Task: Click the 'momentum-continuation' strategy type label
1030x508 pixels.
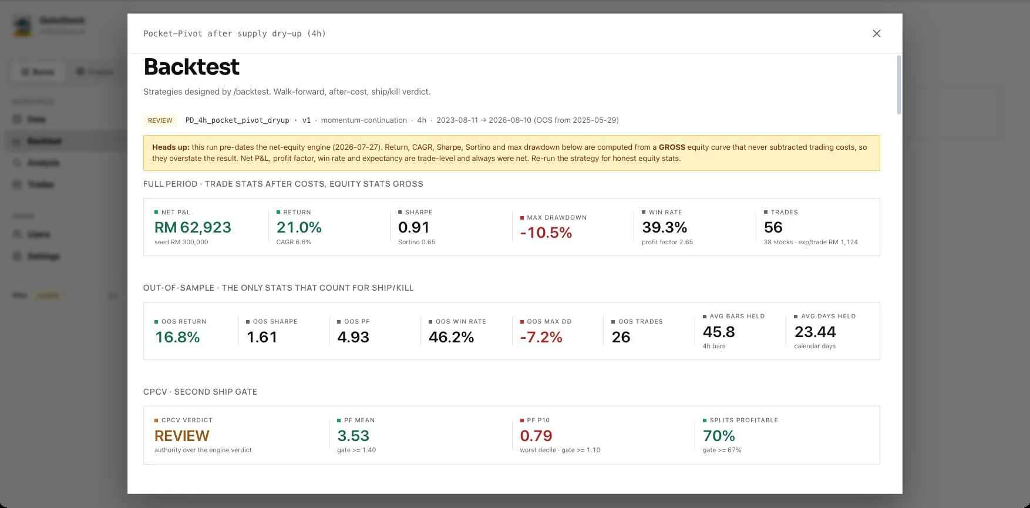Action: tap(363, 120)
